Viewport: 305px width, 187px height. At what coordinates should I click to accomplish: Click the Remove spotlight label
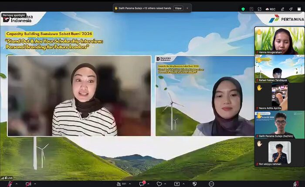[14, 15]
